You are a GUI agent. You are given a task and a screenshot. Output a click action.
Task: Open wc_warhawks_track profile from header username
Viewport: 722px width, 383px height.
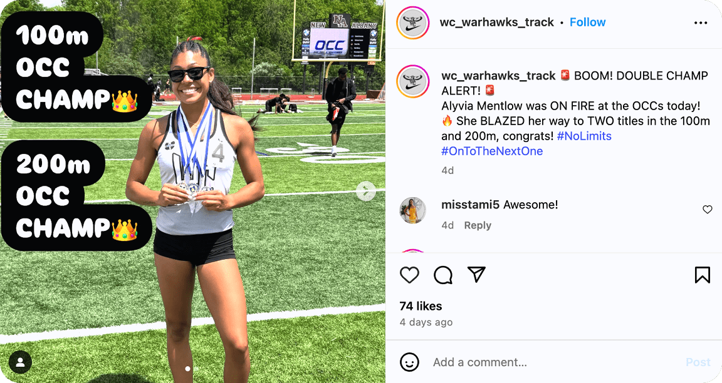tap(497, 22)
